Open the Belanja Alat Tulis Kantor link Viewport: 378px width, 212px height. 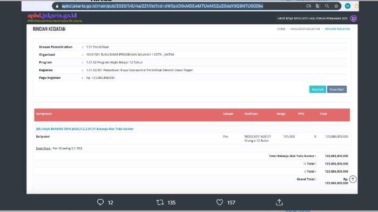click(x=85, y=129)
